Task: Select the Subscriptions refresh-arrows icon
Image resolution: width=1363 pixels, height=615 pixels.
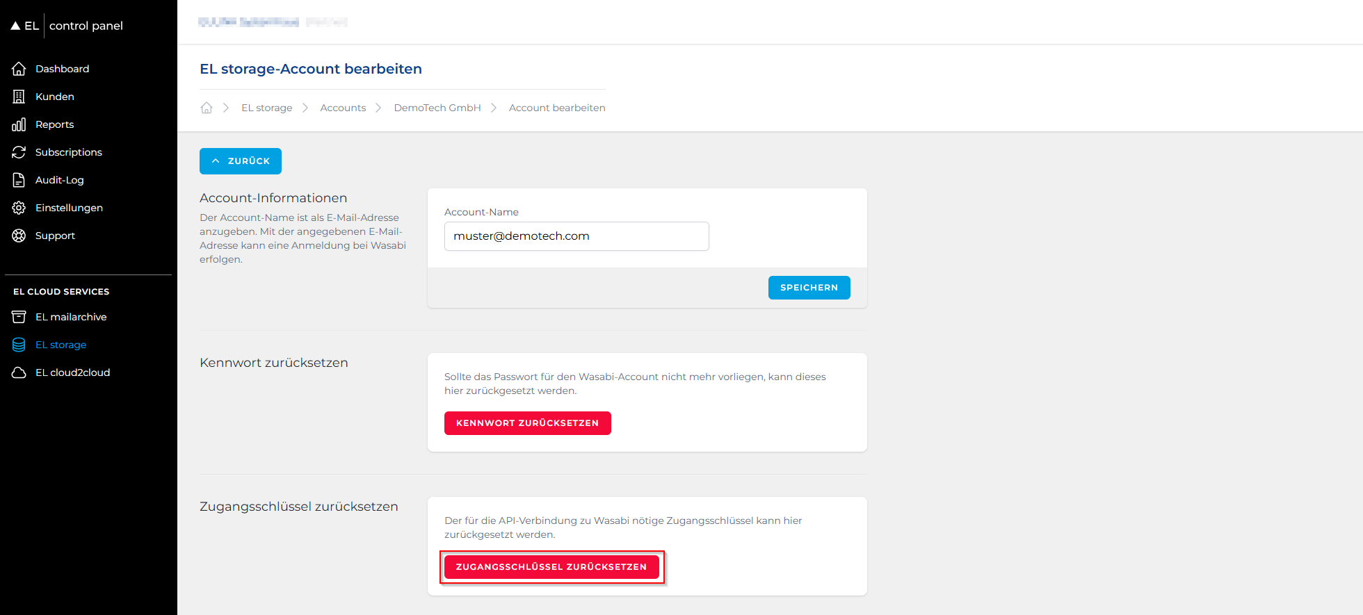Action: point(19,152)
